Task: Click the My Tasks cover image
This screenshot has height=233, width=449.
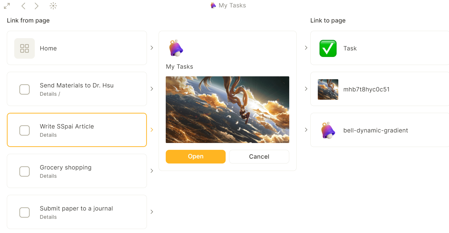Action: coord(227,110)
